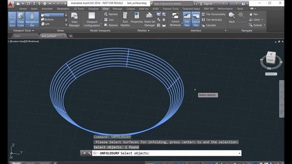
Task: Click the ViewCube in the drawing area
Action: [x=271, y=58]
